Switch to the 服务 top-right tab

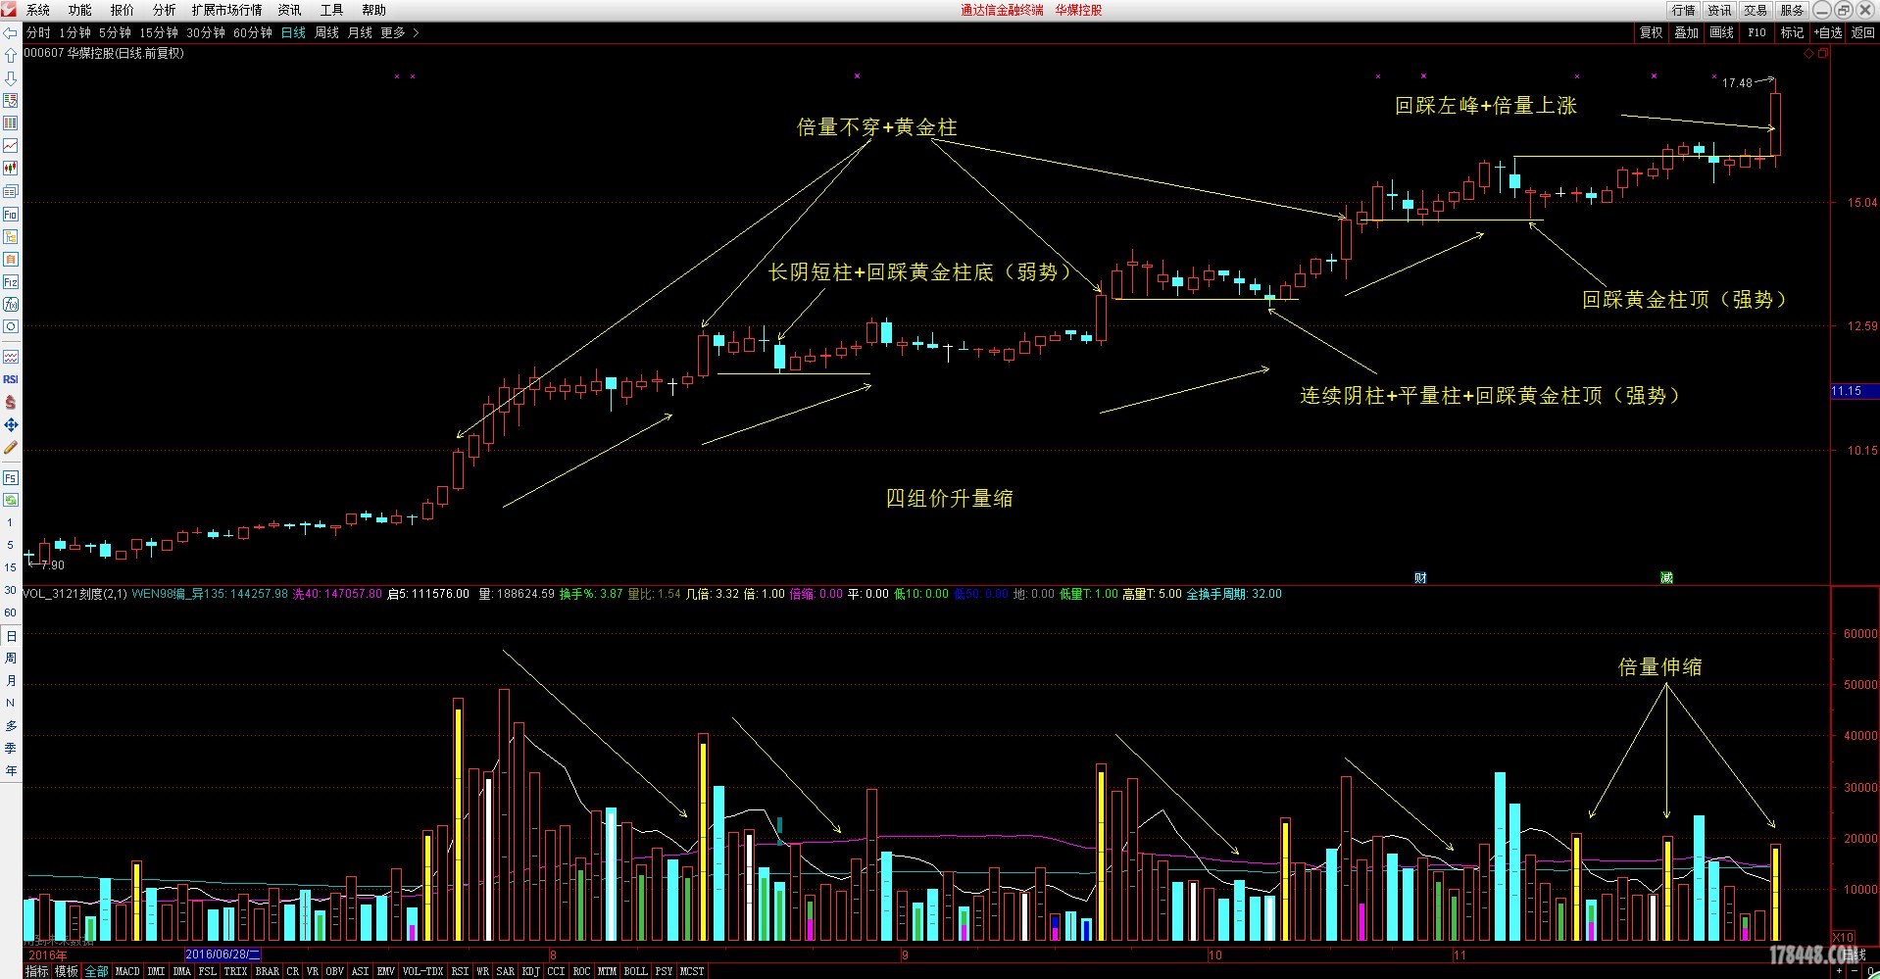point(1792,10)
